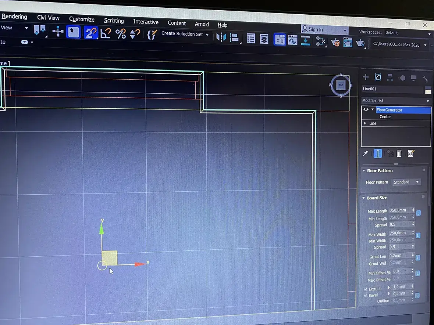
Task: Switch to the Create command panel
Action: pos(366,77)
